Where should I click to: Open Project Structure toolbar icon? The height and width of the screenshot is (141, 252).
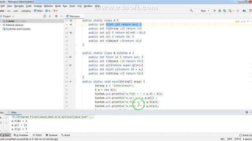coord(244,11)
